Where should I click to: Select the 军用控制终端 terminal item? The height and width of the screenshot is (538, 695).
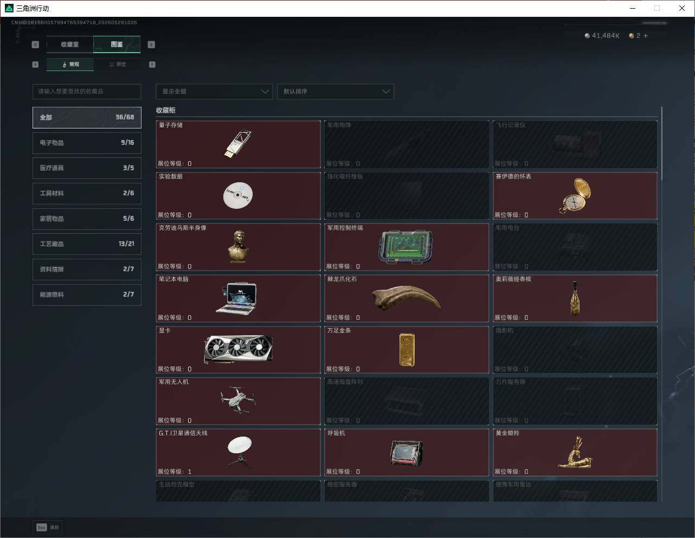pyautogui.click(x=407, y=247)
